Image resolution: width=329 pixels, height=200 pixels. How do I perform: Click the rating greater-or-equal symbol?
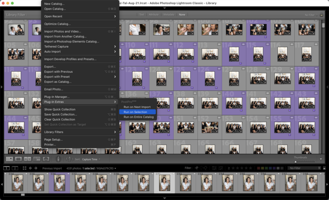pos(229,168)
